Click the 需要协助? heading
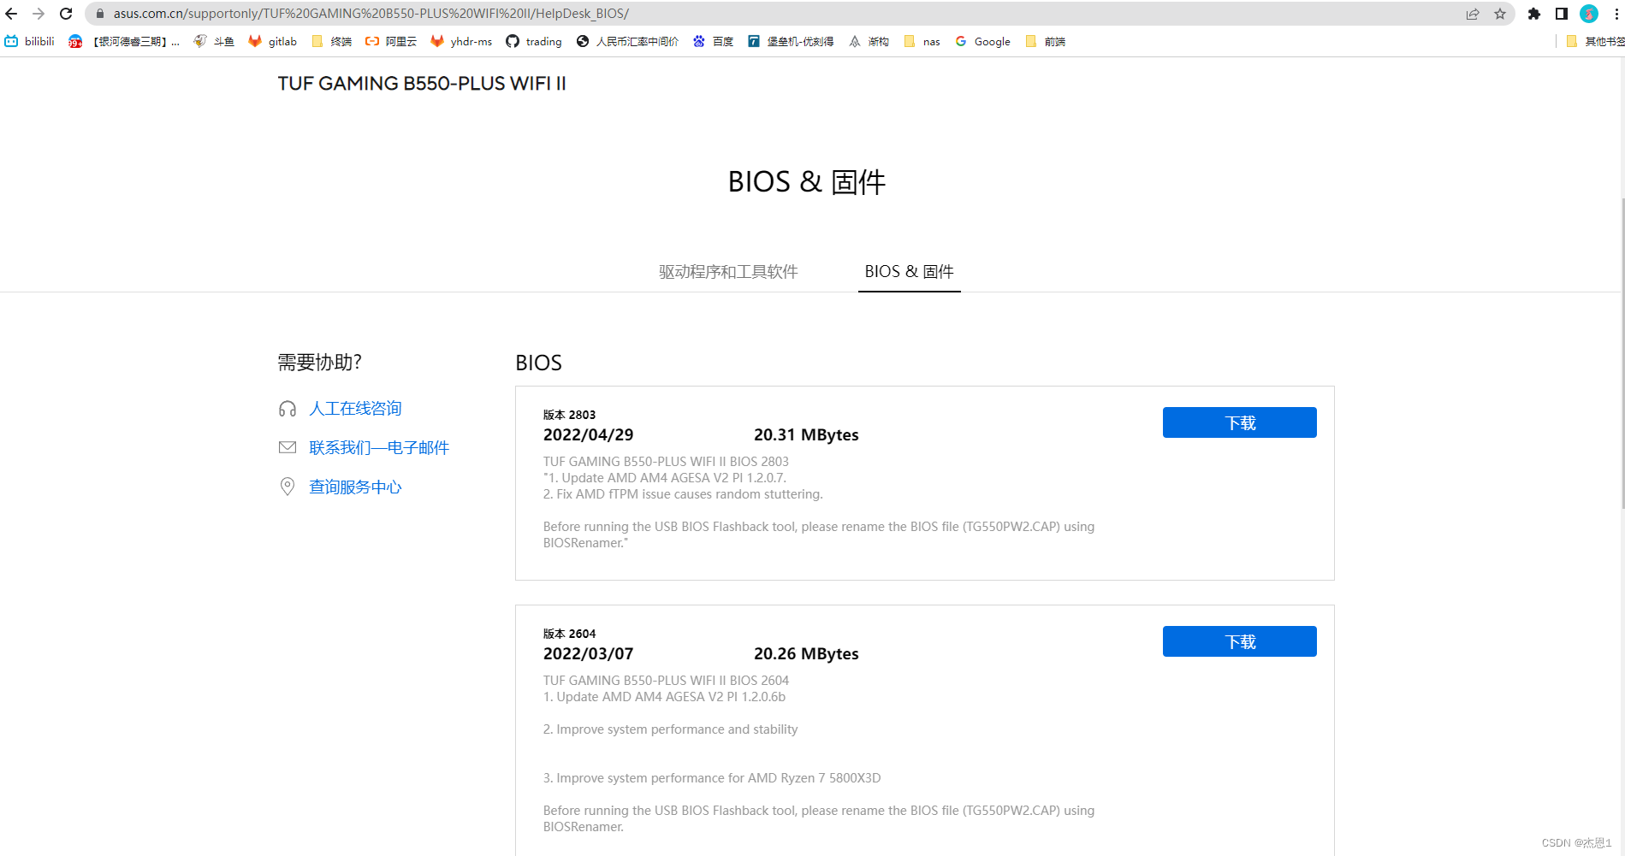1625x856 pixels. [319, 363]
